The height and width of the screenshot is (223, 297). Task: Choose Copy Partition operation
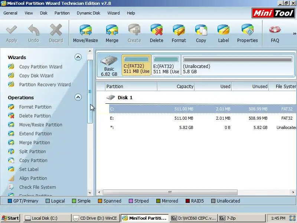click(x=33, y=161)
